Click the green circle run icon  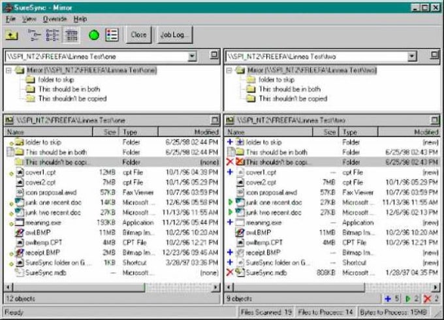pyautogui.click(x=94, y=35)
